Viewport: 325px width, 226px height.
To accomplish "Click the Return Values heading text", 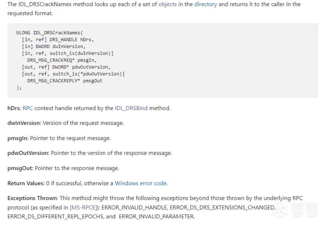I will [x=26, y=183].
